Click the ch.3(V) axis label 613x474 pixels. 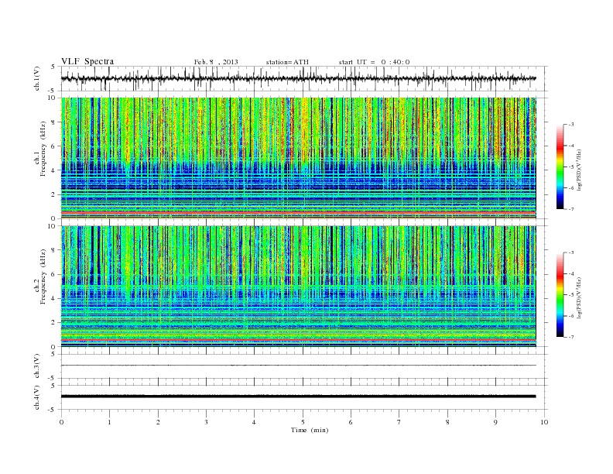coord(37,366)
